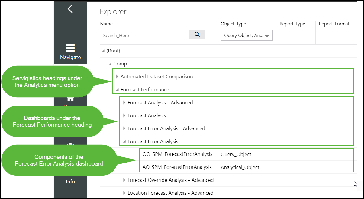Expand Forecast Error Analysis - Advanced

click(124, 129)
